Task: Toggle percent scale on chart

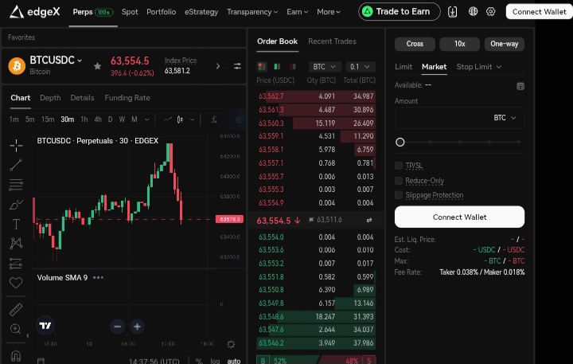Action: click(199, 361)
